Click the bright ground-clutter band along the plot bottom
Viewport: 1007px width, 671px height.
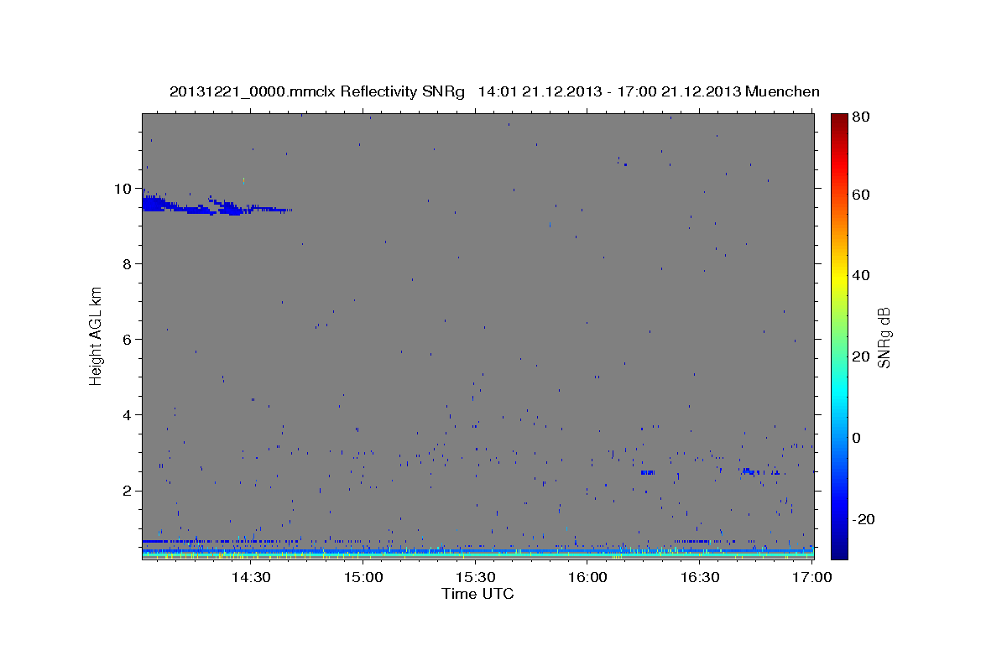pos(477,554)
